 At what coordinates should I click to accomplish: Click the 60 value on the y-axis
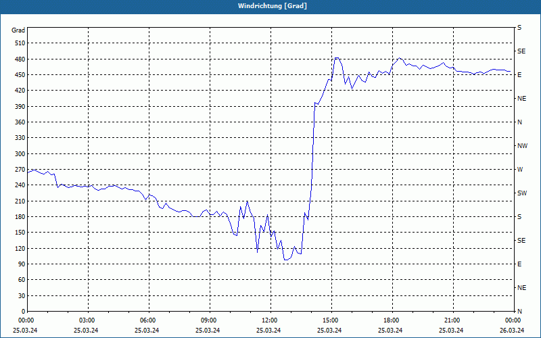[x=22, y=280]
